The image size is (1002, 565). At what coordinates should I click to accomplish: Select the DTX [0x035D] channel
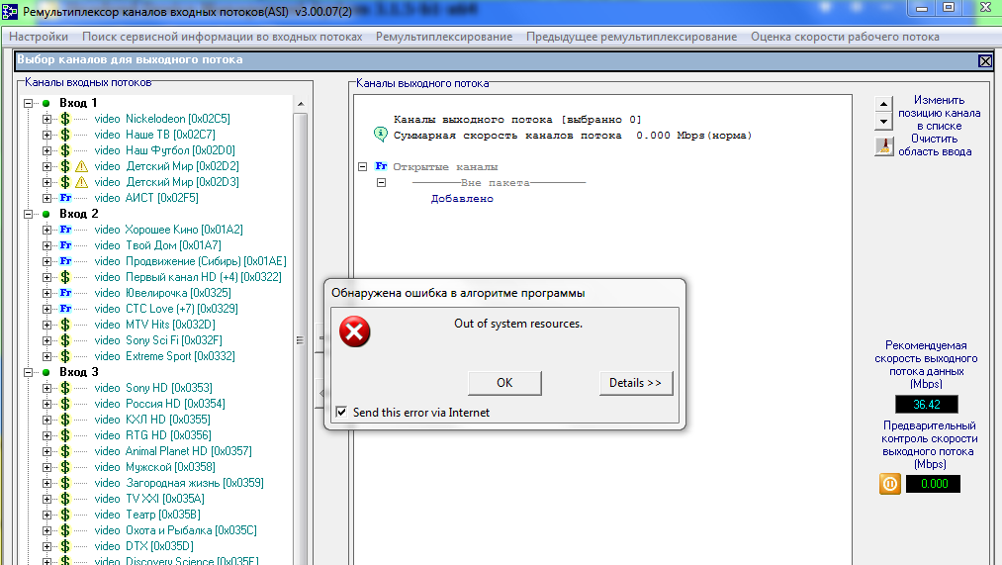143,546
